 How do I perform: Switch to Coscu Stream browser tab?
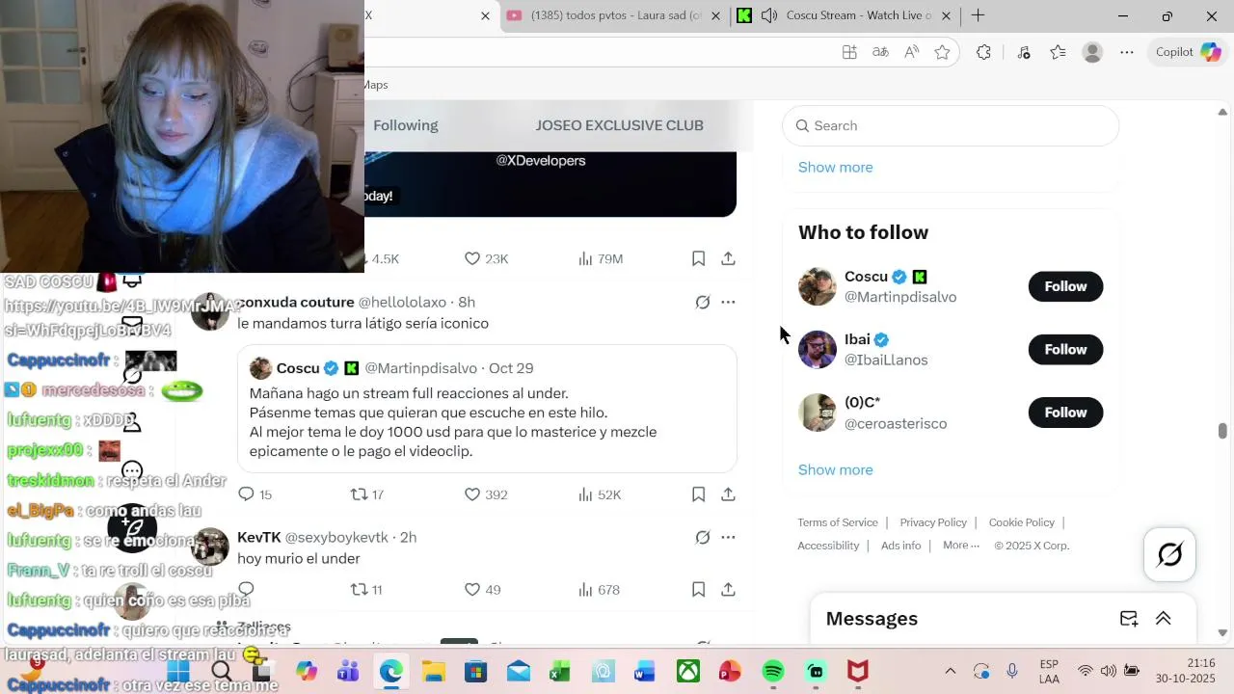click(845, 15)
